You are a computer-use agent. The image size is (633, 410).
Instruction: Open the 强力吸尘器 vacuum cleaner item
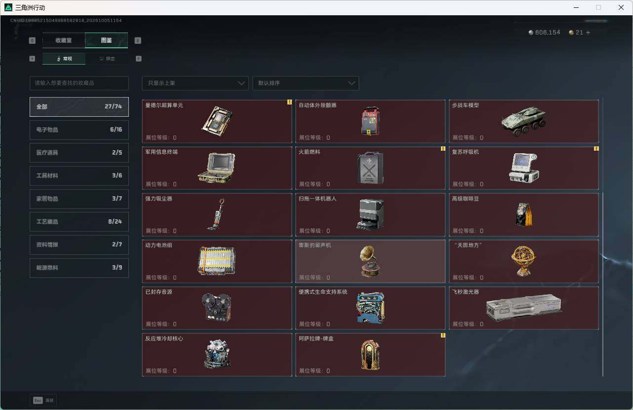(217, 215)
